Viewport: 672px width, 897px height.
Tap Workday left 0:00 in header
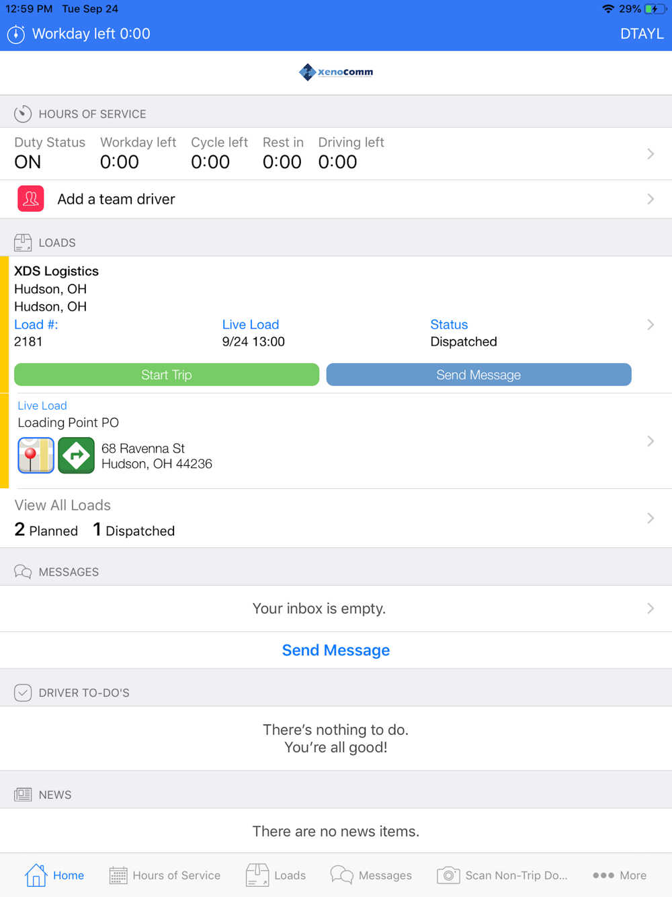(x=91, y=34)
